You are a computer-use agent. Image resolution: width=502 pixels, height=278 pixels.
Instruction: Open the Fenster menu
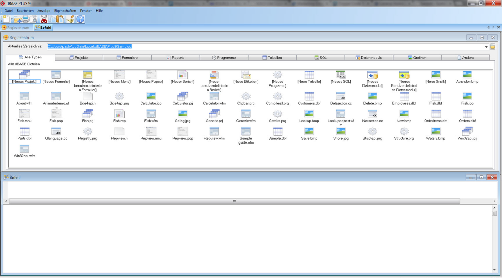(x=86, y=11)
